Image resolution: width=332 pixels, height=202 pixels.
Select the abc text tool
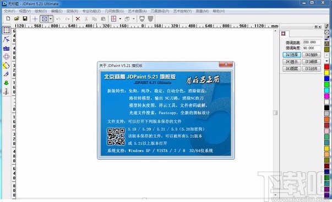[x=7, y=48]
